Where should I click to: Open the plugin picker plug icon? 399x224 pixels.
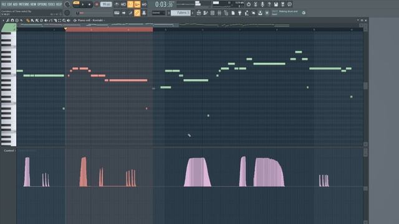tap(239, 12)
